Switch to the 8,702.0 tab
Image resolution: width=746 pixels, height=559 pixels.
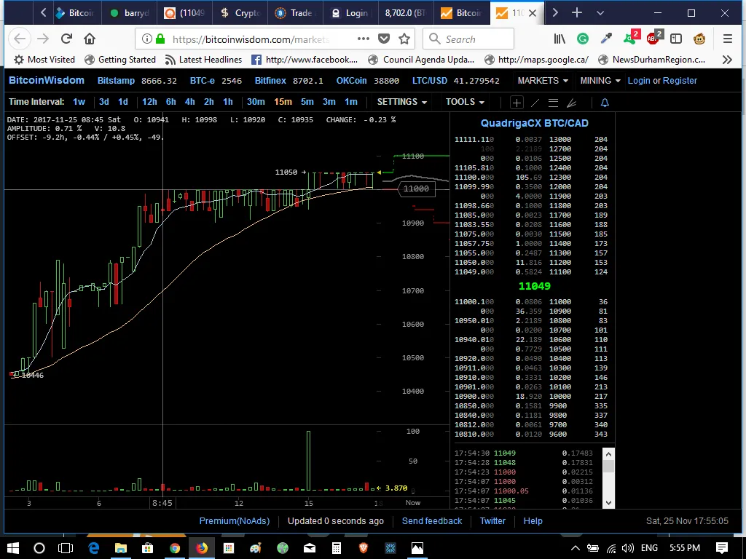[405, 13]
